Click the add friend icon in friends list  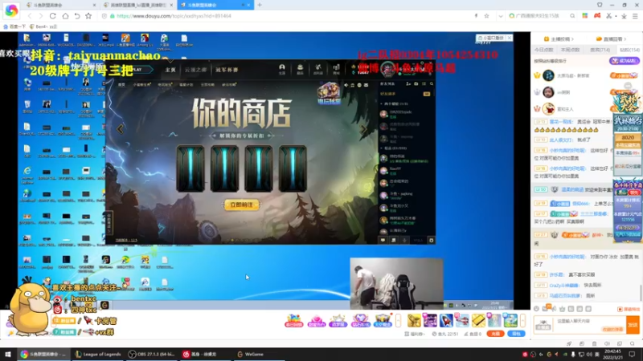408,84
